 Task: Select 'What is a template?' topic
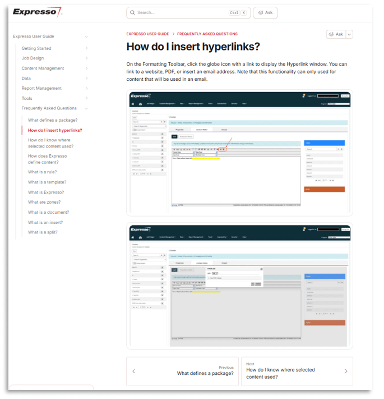(x=47, y=182)
